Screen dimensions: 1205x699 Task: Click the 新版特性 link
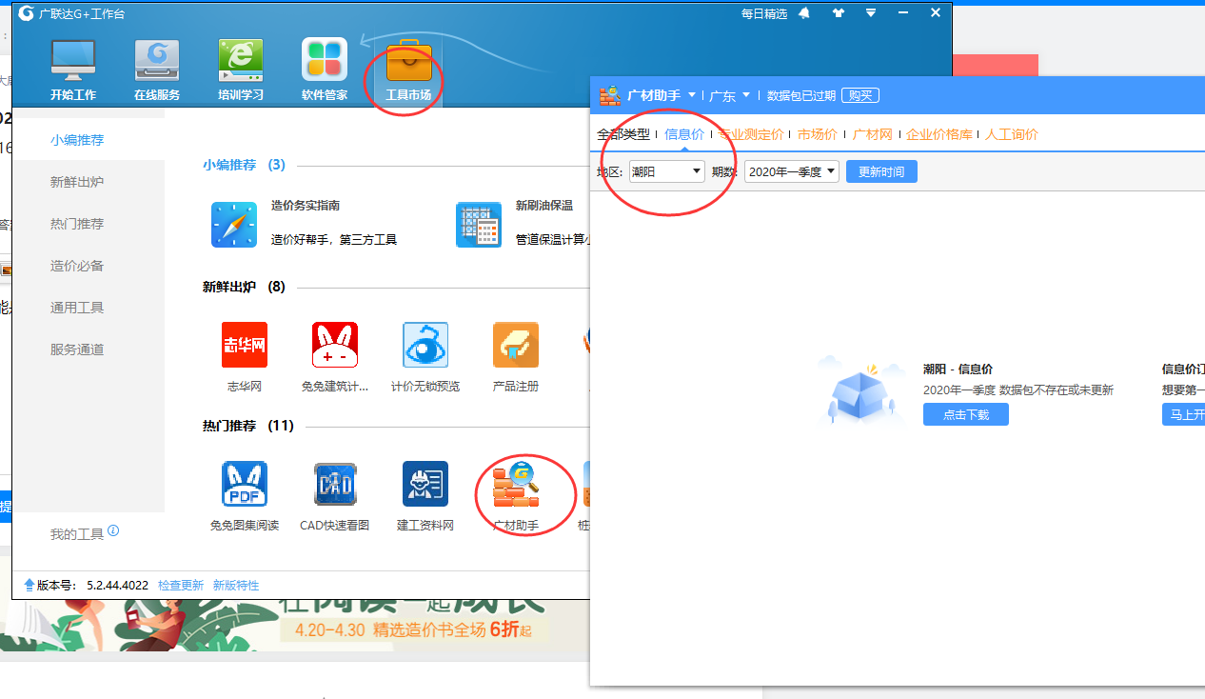click(x=236, y=586)
